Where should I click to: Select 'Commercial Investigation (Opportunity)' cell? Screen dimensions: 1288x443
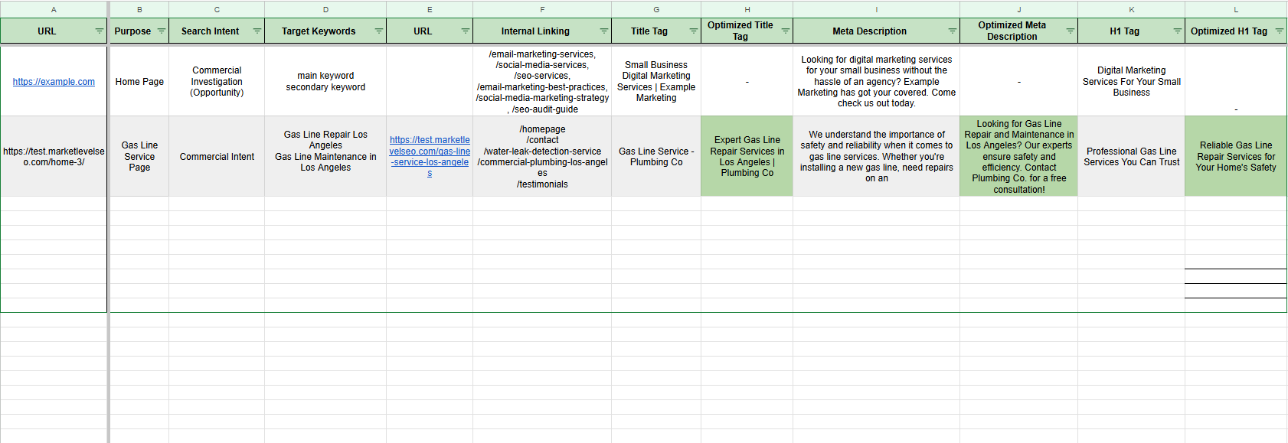point(217,82)
